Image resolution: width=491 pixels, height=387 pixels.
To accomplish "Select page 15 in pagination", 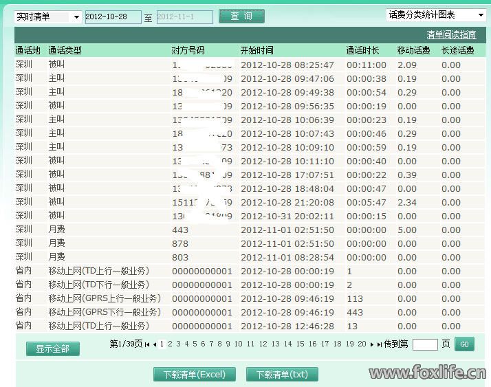I will [x=300, y=344].
